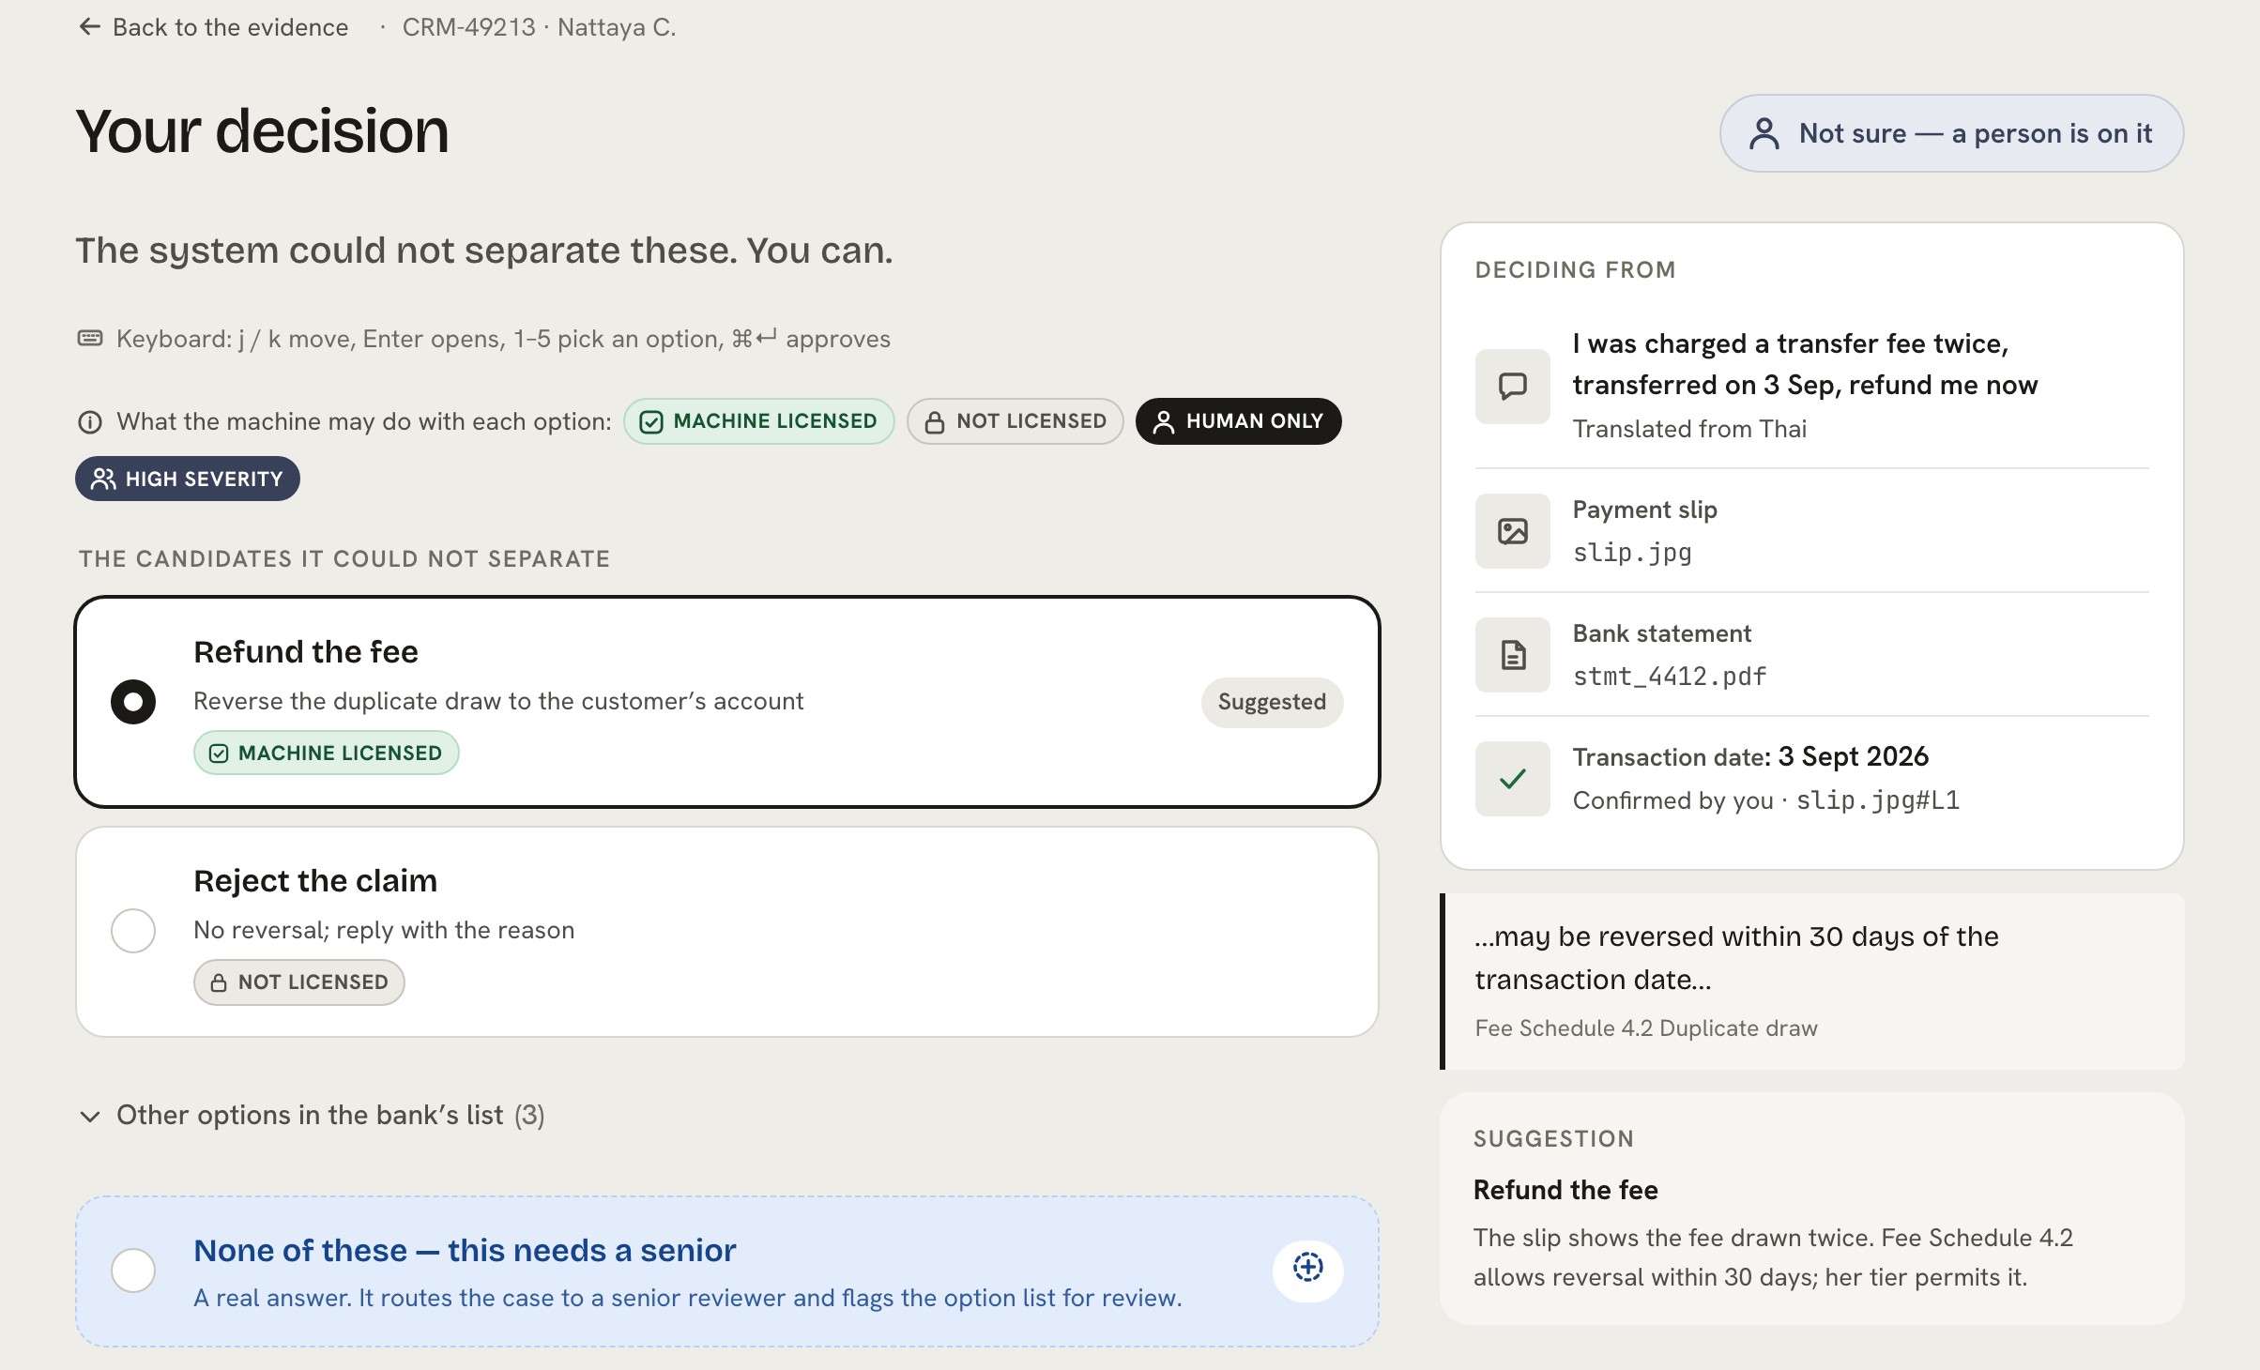Click "Translated from Thai" note
This screenshot has width=2260, height=1370.
coord(1689,429)
